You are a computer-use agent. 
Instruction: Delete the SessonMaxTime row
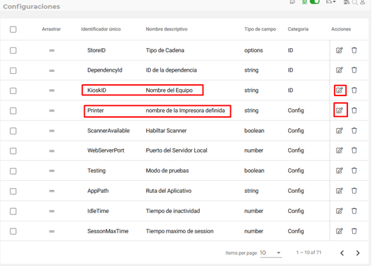[354, 231]
